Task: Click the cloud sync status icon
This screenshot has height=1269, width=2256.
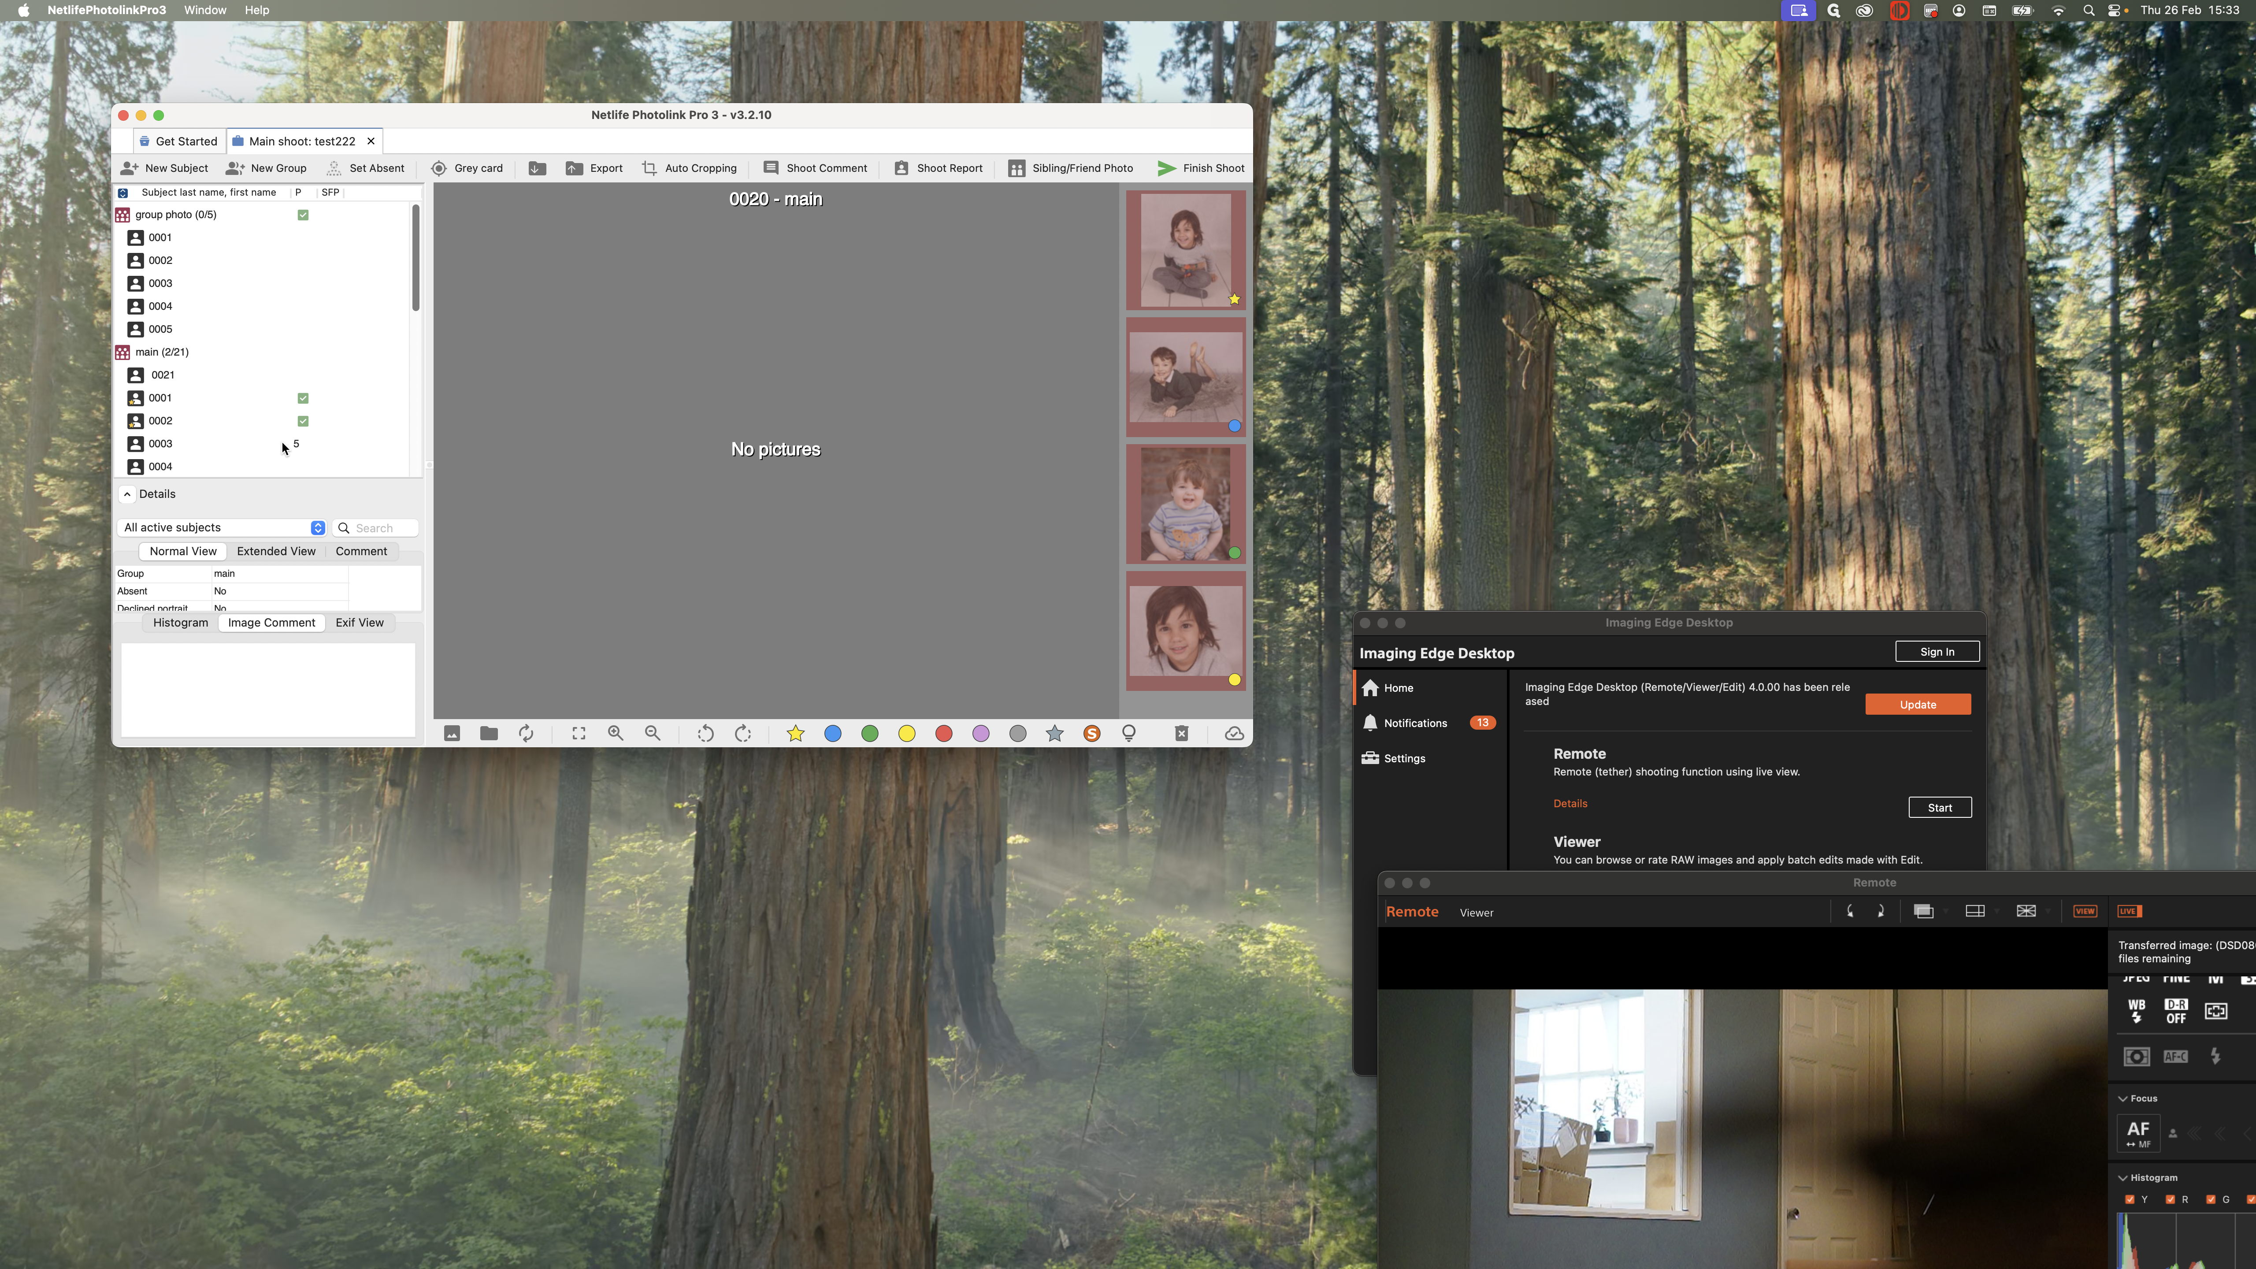Action: pos(1234,734)
